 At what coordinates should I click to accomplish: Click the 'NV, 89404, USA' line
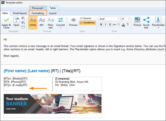(x=65, y=85)
